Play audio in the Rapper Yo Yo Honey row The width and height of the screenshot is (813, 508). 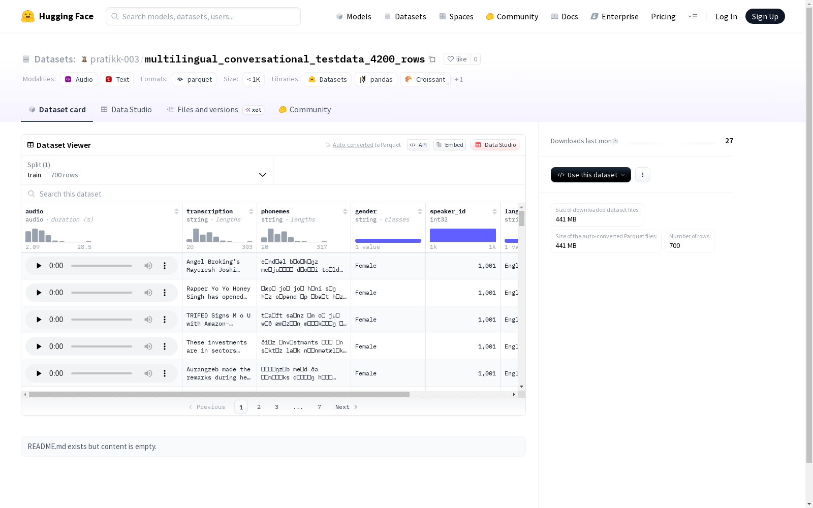click(39, 293)
